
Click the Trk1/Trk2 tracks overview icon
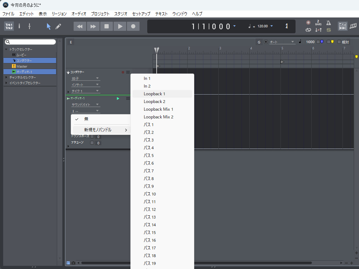(x=9, y=26)
